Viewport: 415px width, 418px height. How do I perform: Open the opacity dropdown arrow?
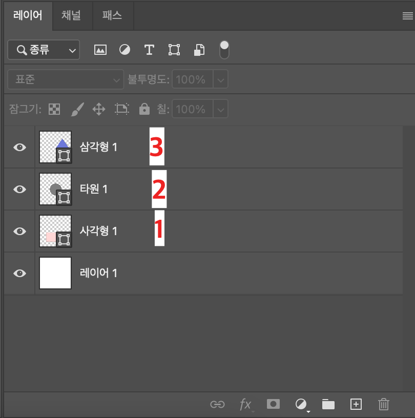click(220, 79)
